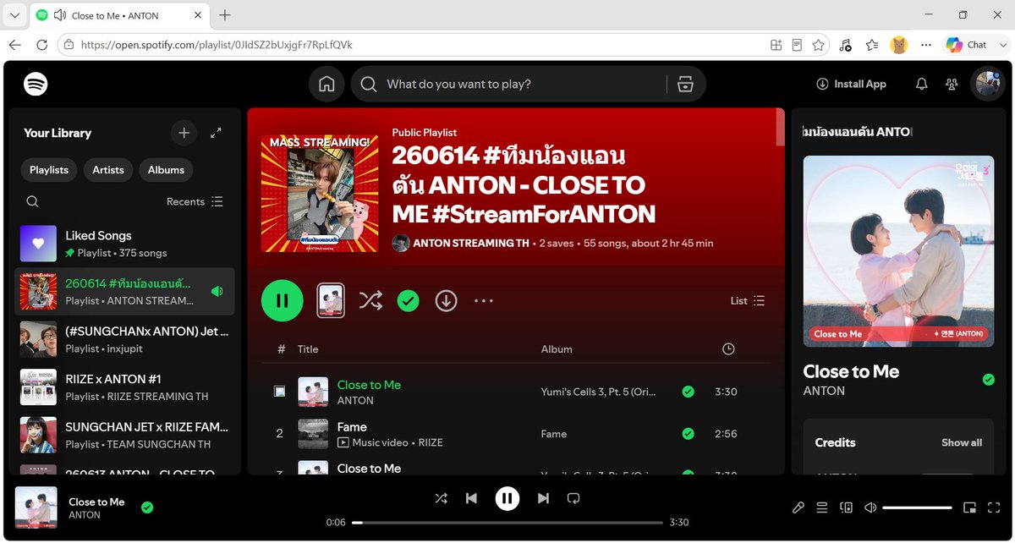Open RIIZE x ANTON #1 playlist
Viewport: 1015px width, 543px height.
[x=125, y=387]
